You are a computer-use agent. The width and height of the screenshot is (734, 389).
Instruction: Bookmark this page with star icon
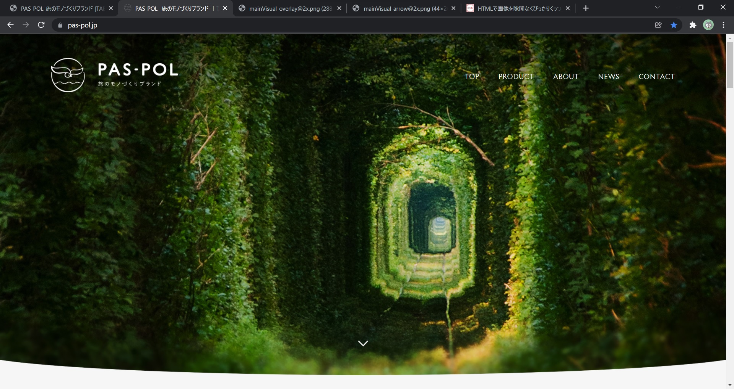674,25
